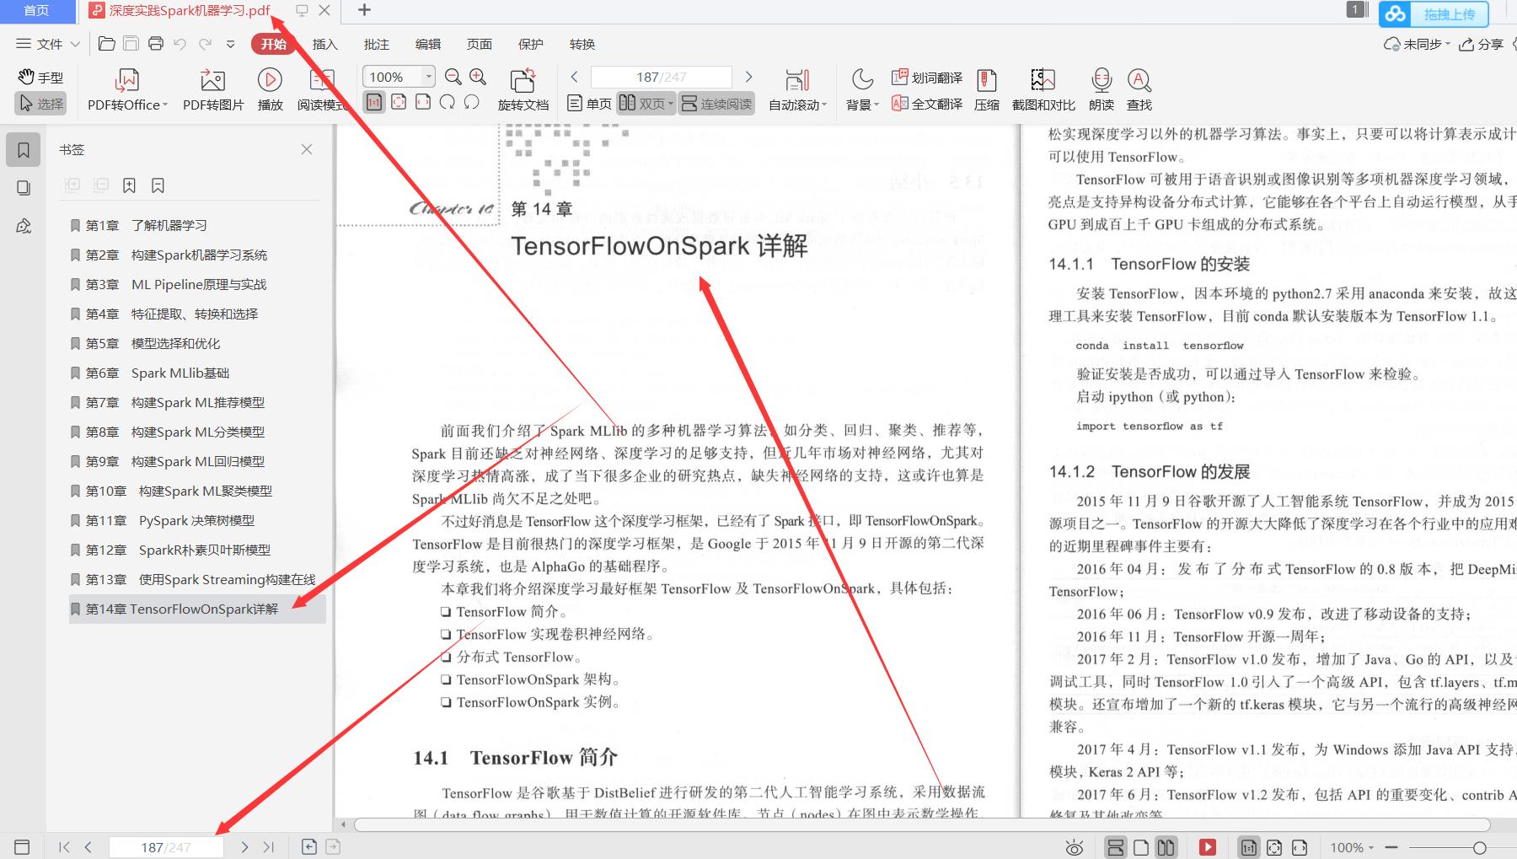Image resolution: width=1517 pixels, height=859 pixels.
Task: Open the find (查找) tool
Action: (x=1139, y=90)
